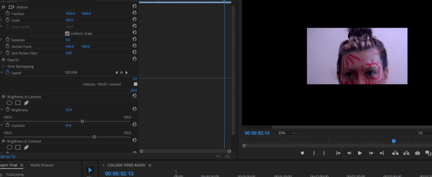Screen dimensions: 432x177
Task: Open the COLLEGE VIDEO AUDIO panel menu
Action: click(150, 165)
